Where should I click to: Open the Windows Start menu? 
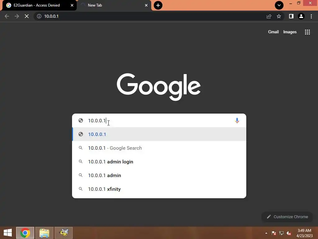click(8, 233)
